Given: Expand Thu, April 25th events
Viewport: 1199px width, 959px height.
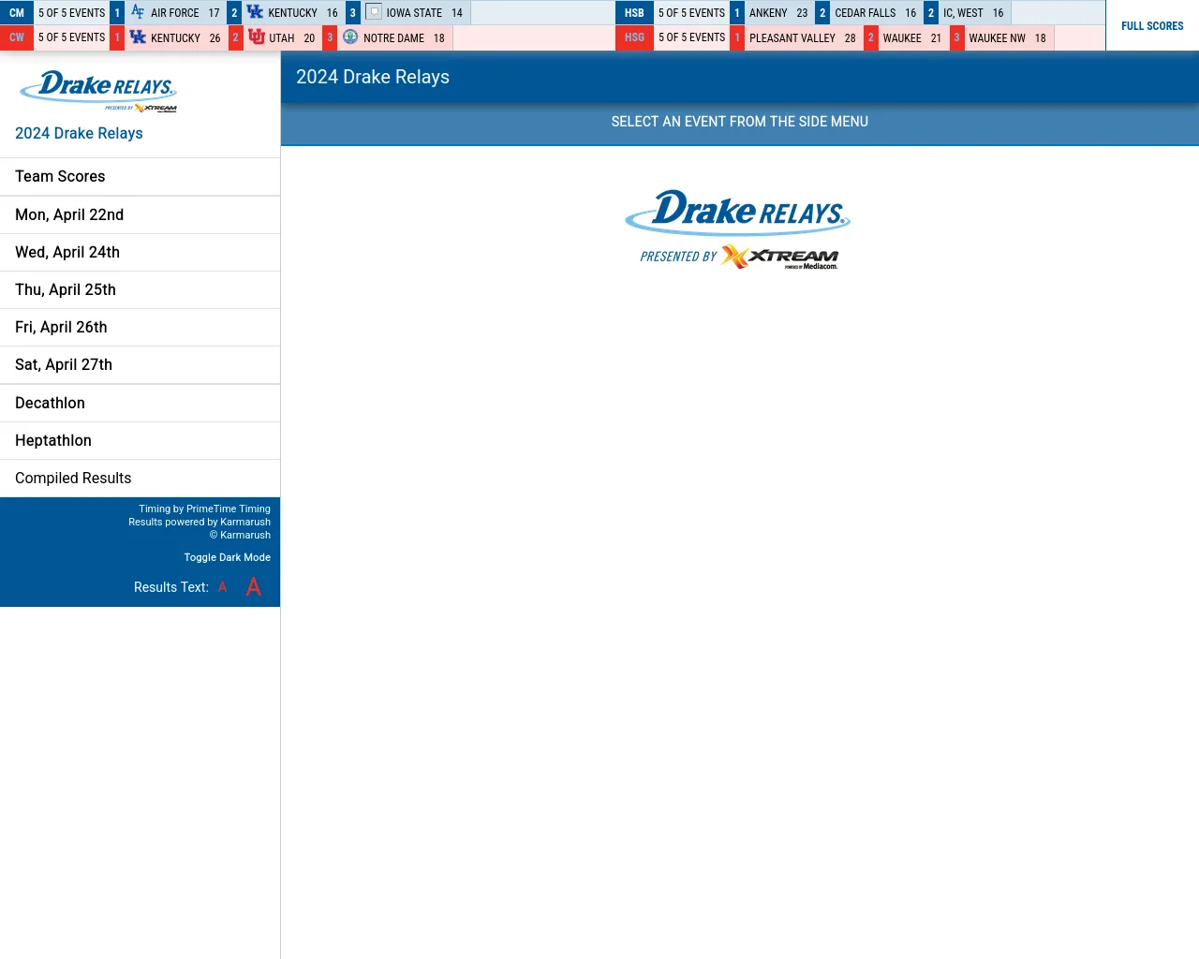Looking at the screenshot, I should point(141,290).
